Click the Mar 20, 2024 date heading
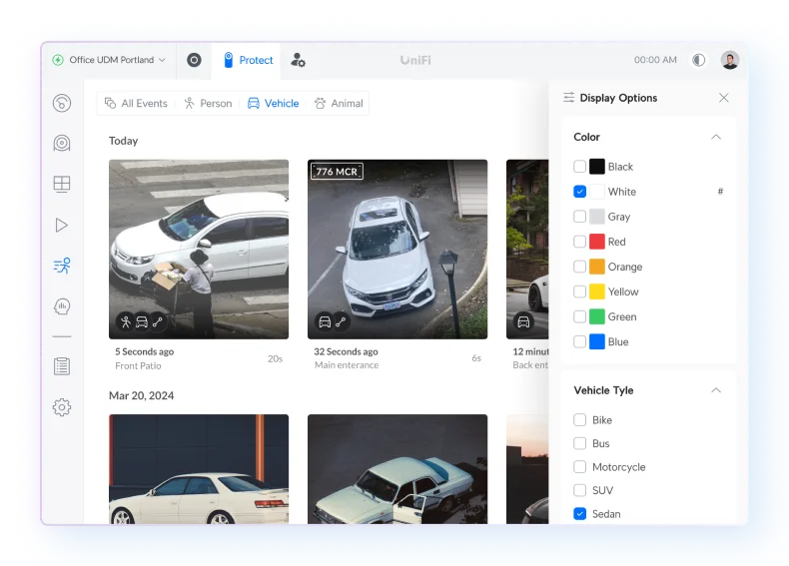 pyautogui.click(x=142, y=395)
